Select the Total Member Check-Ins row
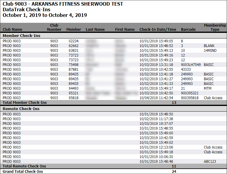The height and width of the screenshot is (174, 227). 25,103
